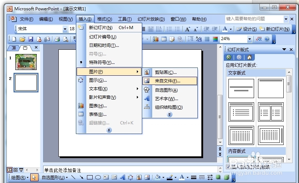Choose Chart from Insert menu

click(109, 106)
